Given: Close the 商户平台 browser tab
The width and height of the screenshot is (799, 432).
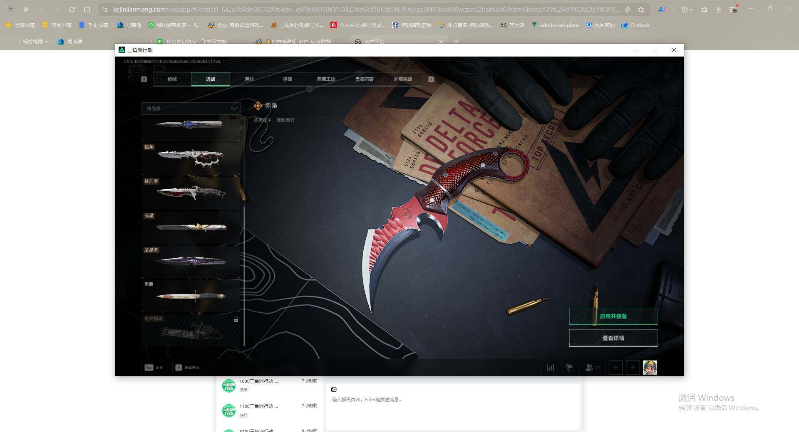Looking at the screenshot, I should point(441,42).
